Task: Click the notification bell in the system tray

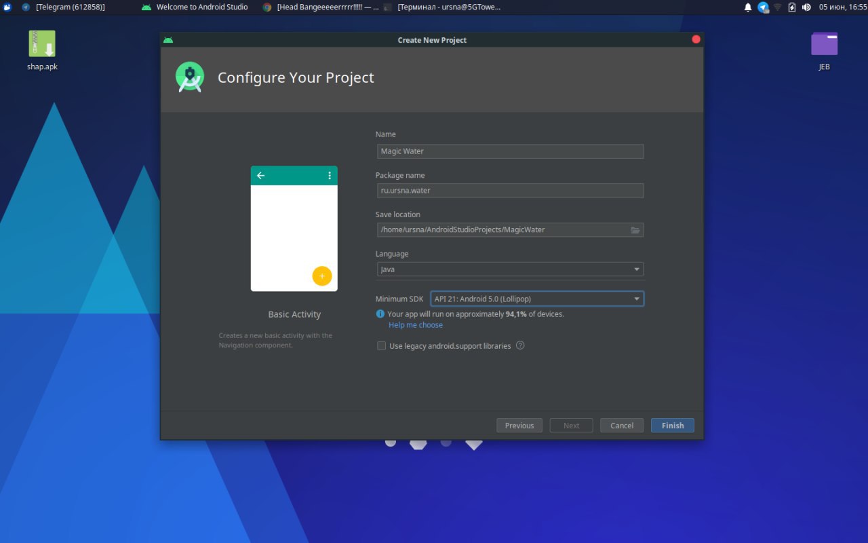Action: pos(748,7)
